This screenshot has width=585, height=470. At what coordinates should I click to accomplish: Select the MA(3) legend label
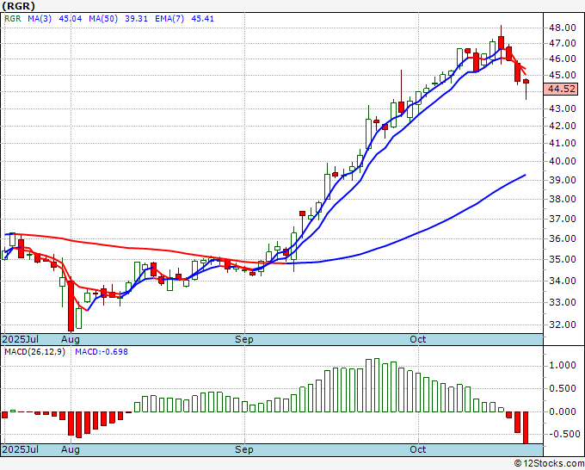pyautogui.click(x=40, y=19)
